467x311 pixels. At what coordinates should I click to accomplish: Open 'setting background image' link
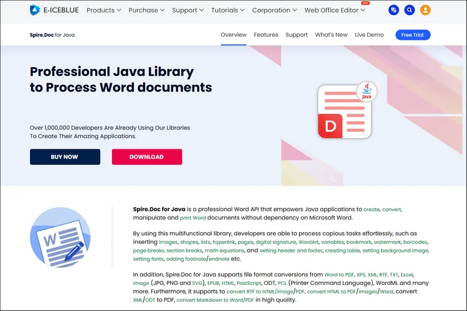(x=395, y=251)
